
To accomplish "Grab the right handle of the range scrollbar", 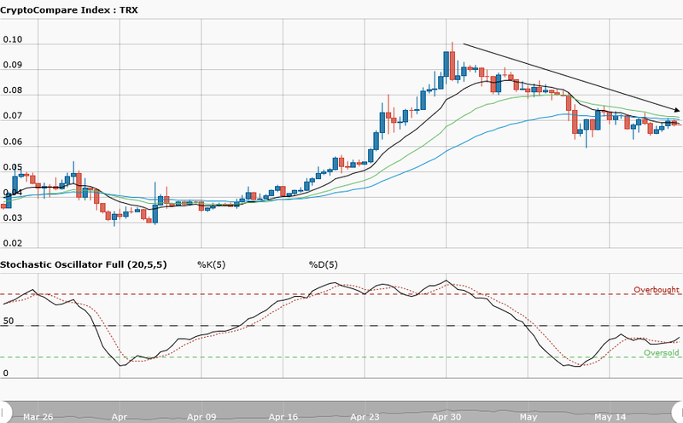I will [x=678, y=412].
